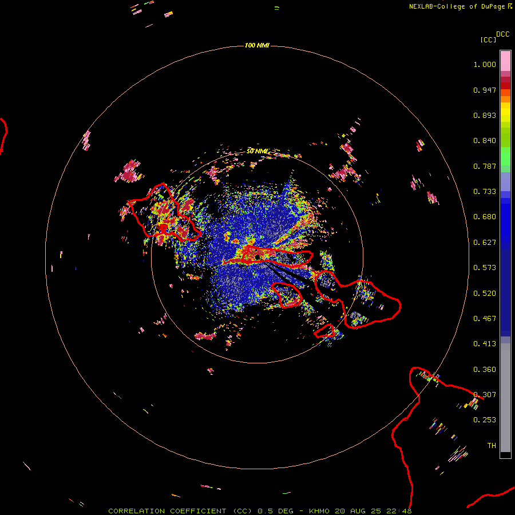Select the 0.360 scale label
This screenshot has width=515, height=515.
point(485,370)
